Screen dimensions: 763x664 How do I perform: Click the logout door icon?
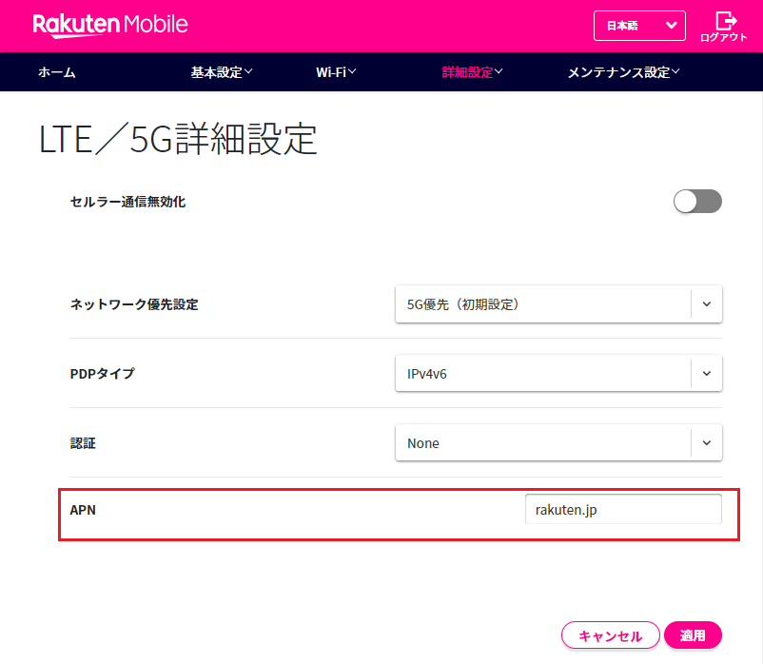725,20
